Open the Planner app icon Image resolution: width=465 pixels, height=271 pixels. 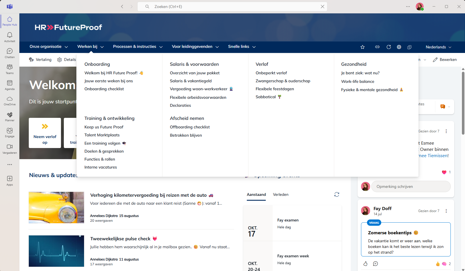click(10, 117)
